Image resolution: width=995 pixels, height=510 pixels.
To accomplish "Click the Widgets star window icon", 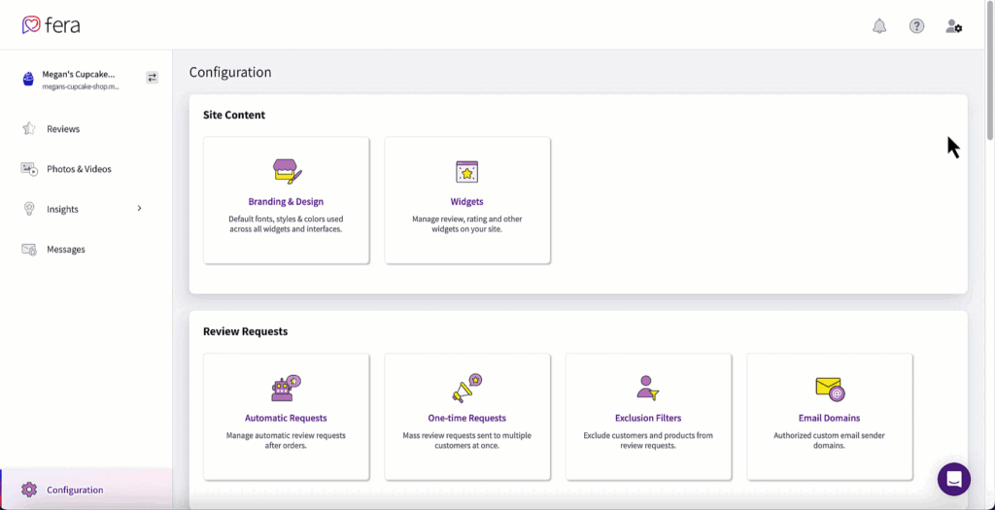I will click(467, 173).
